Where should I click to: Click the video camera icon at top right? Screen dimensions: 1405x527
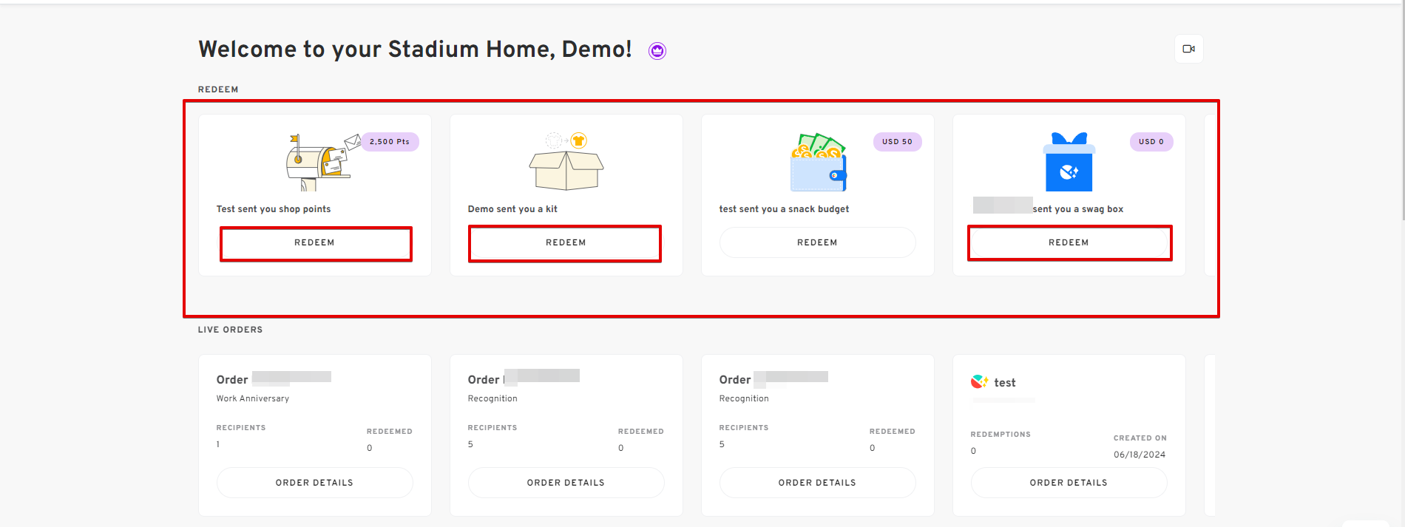[1188, 48]
